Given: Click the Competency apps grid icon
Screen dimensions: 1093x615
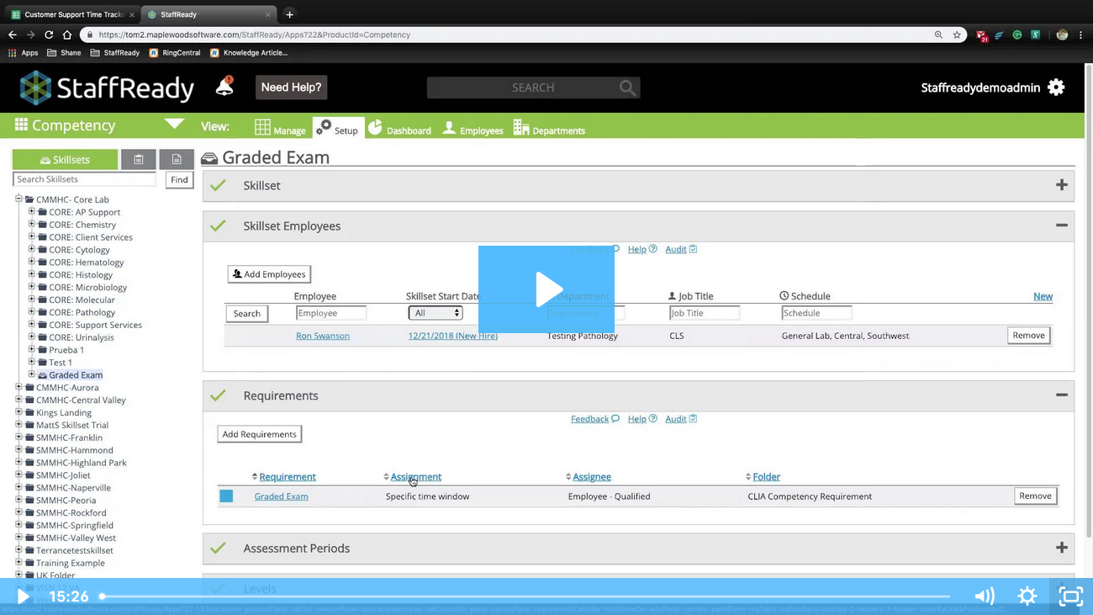Looking at the screenshot, I should (x=21, y=125).
